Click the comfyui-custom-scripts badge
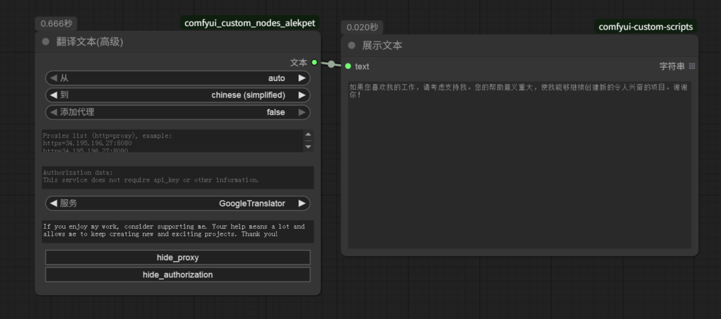Viewport: 721px width, 319px height. pyautogui.click(x=645, y=27)
